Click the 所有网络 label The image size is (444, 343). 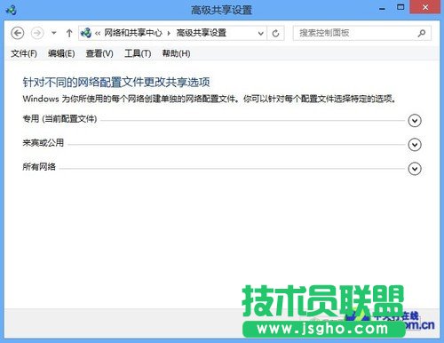pos(39,167)
